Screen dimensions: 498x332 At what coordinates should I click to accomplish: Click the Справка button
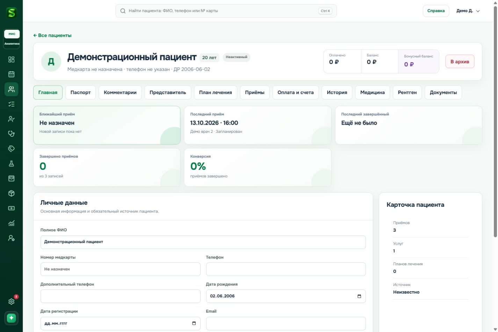tap(436, 11)
